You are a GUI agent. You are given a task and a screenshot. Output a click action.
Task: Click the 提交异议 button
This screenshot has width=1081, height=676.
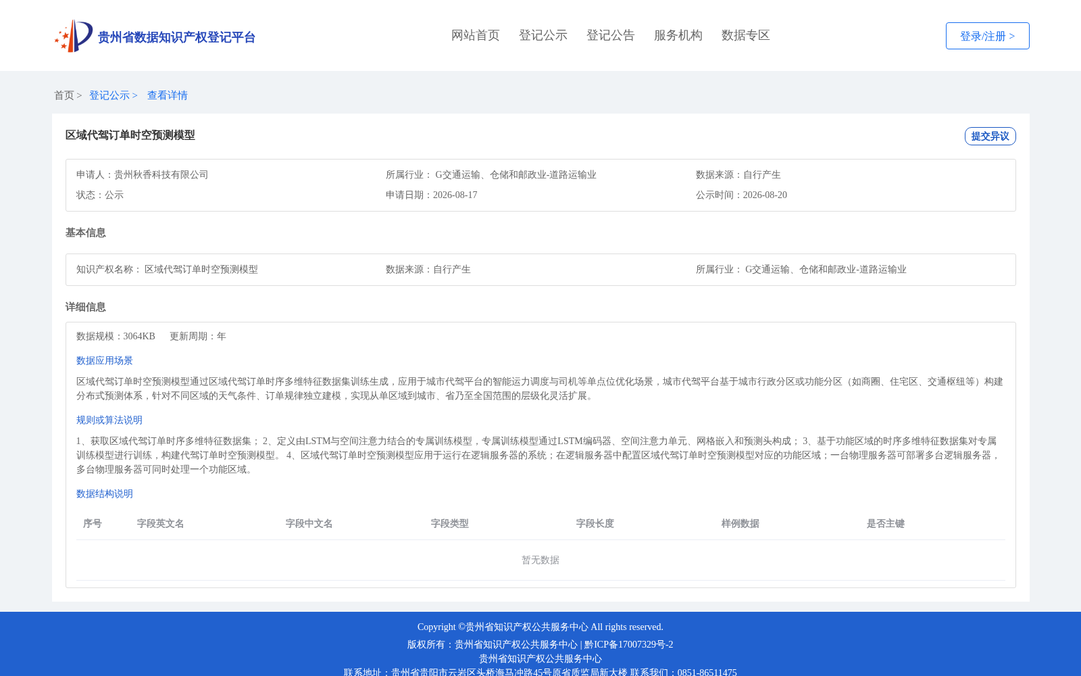point(990,136)
